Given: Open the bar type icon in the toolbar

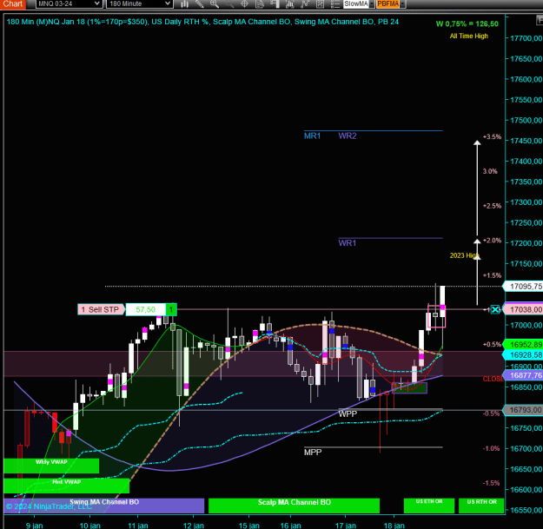Looking at the screenshot, I should coord(184,3).
